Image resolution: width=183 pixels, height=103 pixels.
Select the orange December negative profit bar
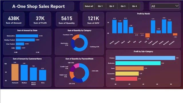(x=175, y=34)
